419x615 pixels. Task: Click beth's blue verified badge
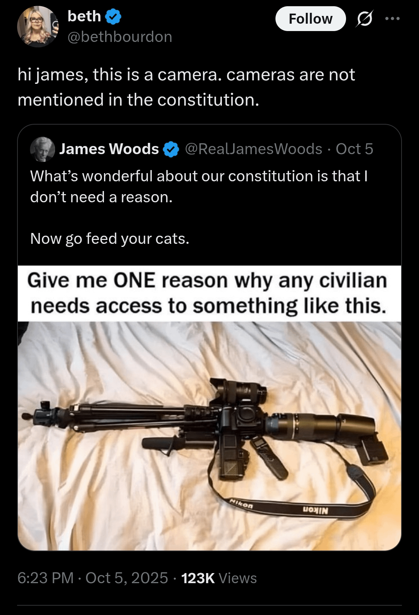(113, 17)
